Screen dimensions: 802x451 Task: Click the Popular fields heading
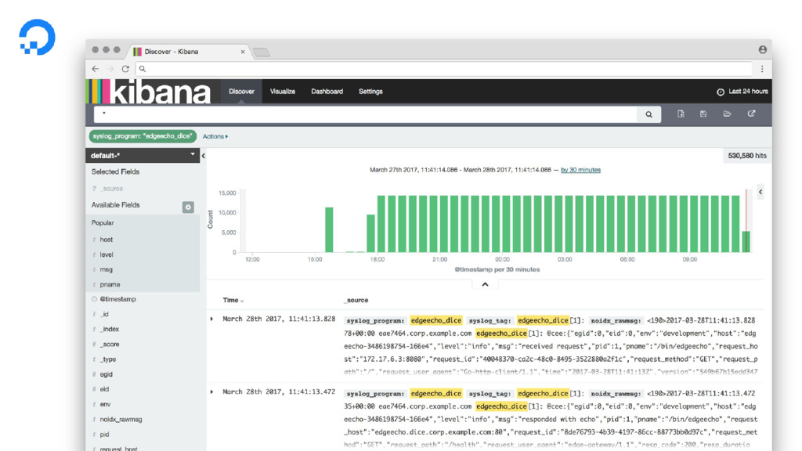[103, 223]
